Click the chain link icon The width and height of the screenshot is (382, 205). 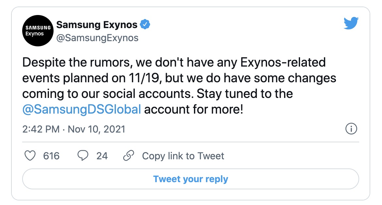click(129, 156)
